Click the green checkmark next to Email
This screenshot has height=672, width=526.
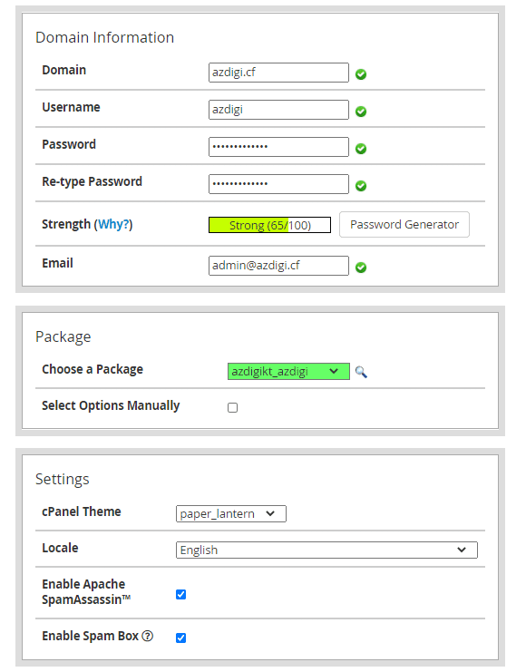point(361,268)
